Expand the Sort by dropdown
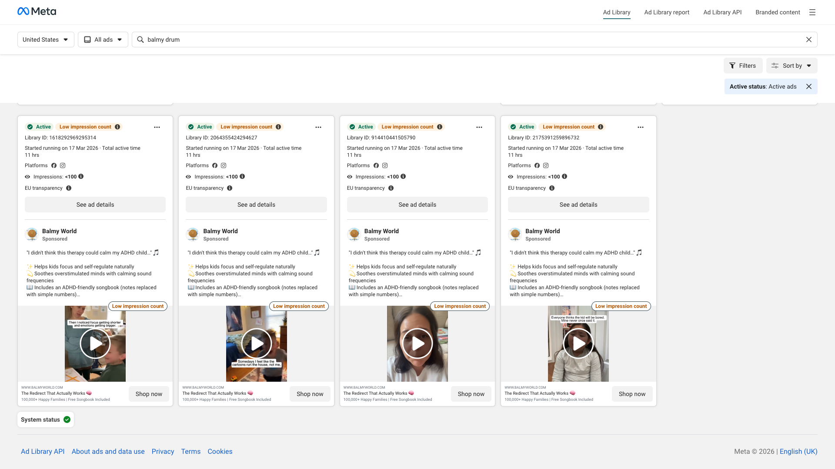 792,66
